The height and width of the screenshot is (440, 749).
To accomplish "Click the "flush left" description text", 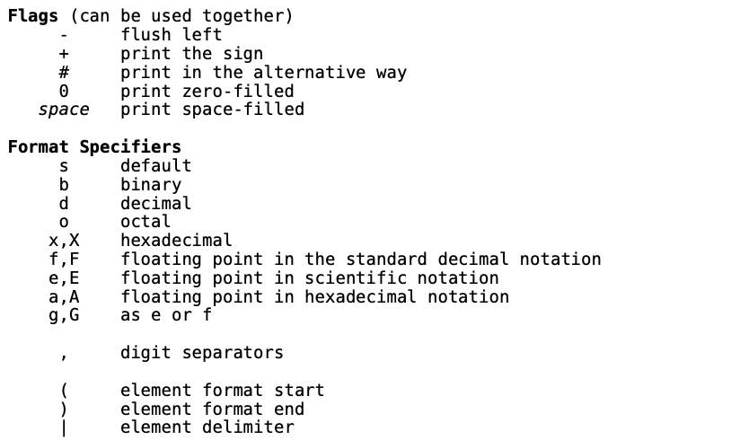I will (x=171, y=35).
